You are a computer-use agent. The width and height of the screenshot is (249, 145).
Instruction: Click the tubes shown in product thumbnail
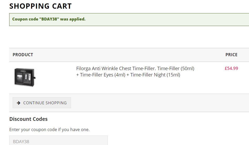coord(28,77)
